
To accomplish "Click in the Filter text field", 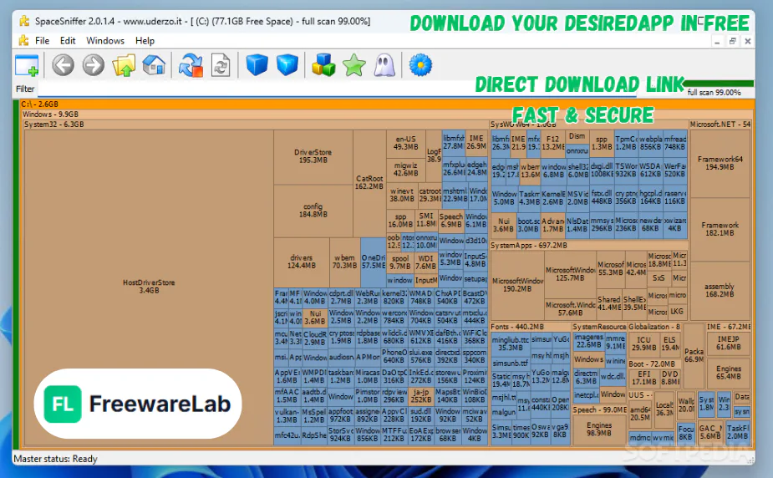I will pyautogui.click(x=251, y=89).
